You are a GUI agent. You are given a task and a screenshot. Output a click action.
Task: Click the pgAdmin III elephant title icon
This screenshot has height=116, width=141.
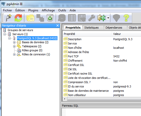coord(3,4)
